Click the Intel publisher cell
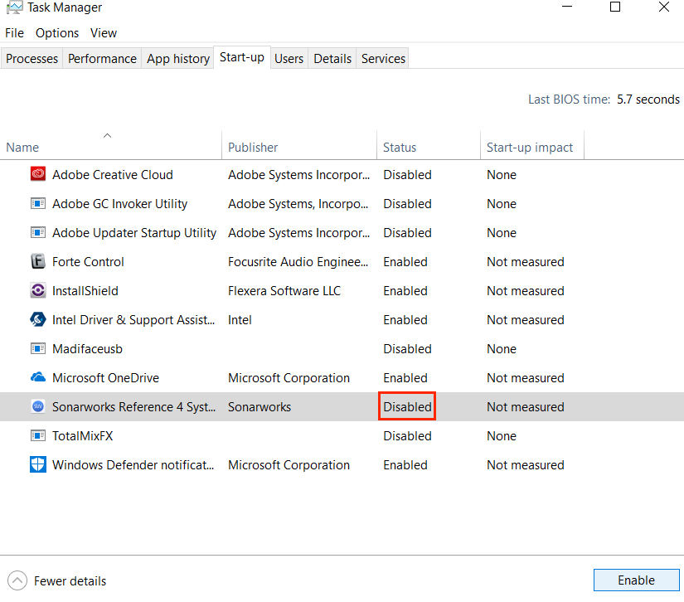The height and width of the screenshot is (602, 684). [x=240, y=320]
